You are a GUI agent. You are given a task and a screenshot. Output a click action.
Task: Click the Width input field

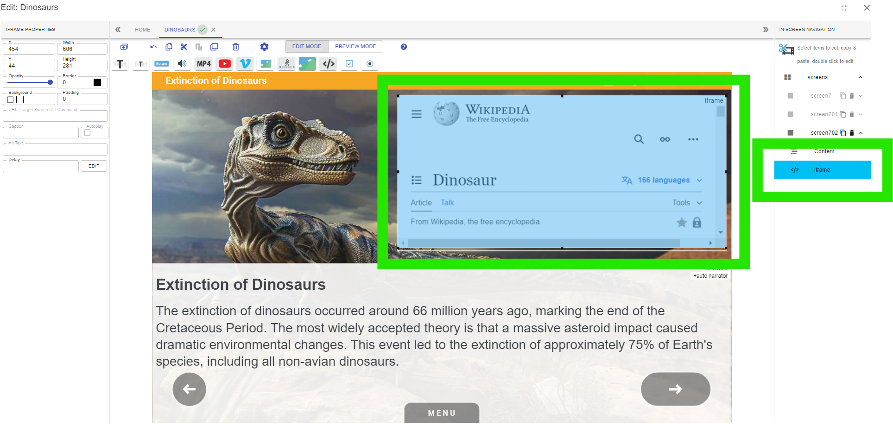(x=82, y=49)
